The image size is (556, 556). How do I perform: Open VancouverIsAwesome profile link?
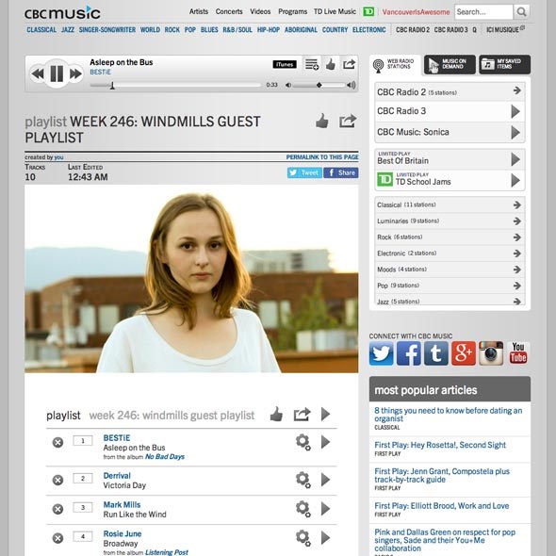(416, 12)
